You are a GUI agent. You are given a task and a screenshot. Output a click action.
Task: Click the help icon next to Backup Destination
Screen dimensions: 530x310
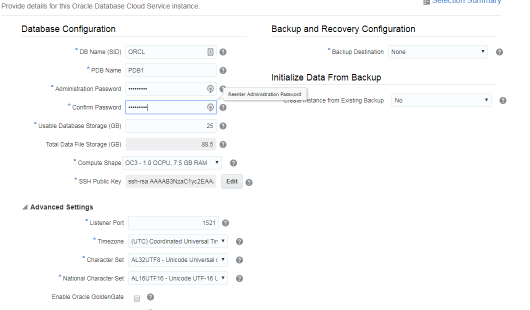499,51
